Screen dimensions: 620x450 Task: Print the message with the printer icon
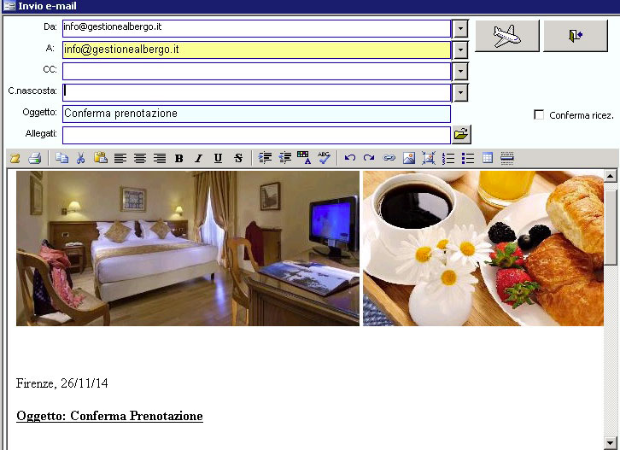(35, 158)
